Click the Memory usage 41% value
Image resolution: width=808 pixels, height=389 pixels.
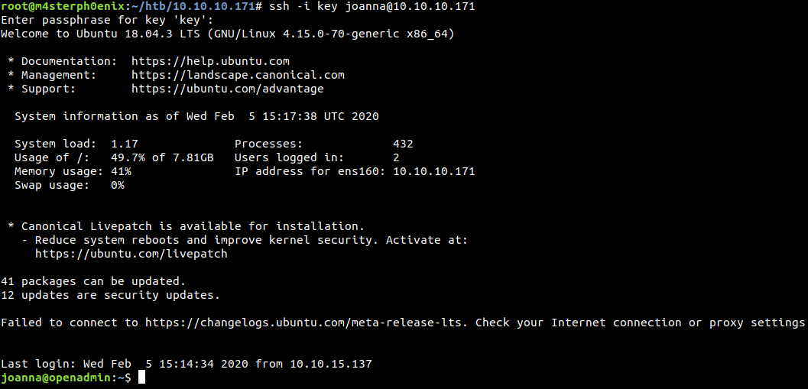coord(121,171)
